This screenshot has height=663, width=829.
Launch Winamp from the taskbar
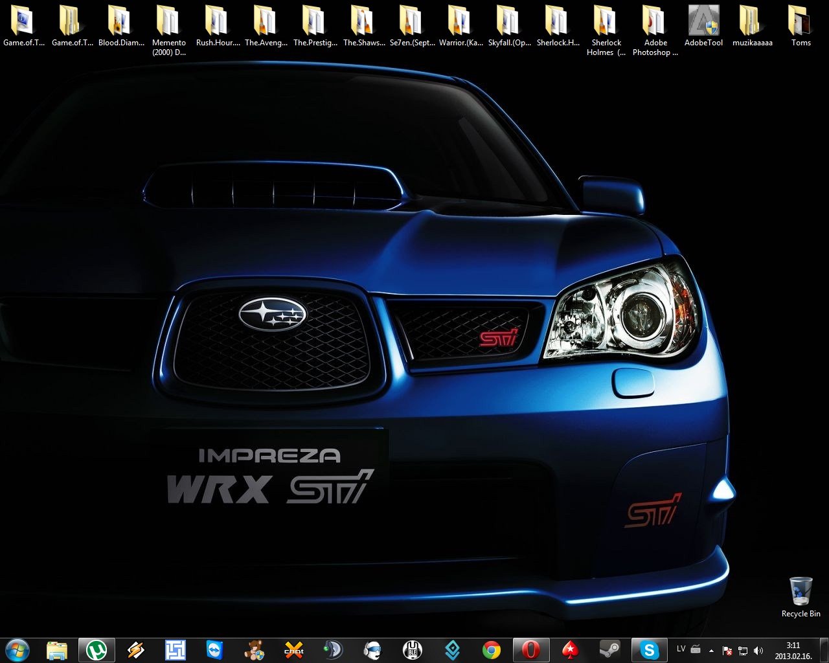click(136, 650)
